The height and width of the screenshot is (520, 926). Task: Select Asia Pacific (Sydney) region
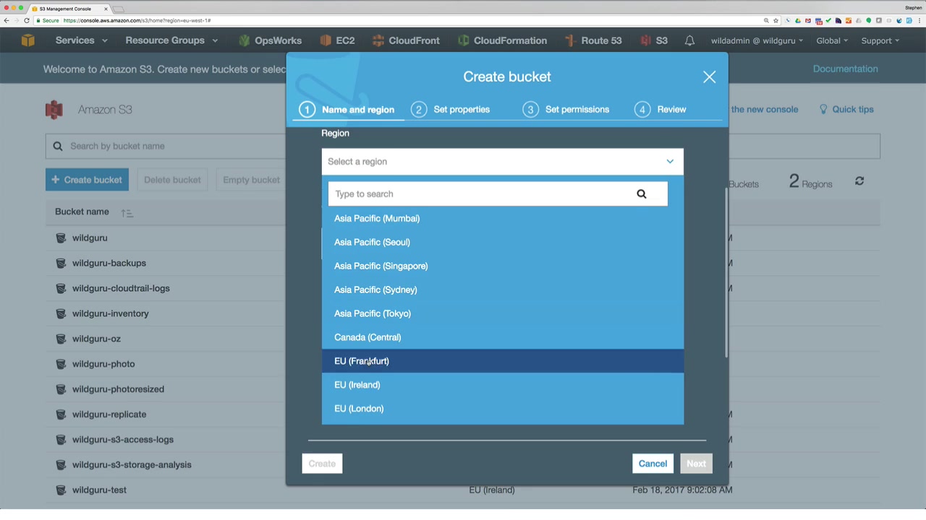point(503,290)
